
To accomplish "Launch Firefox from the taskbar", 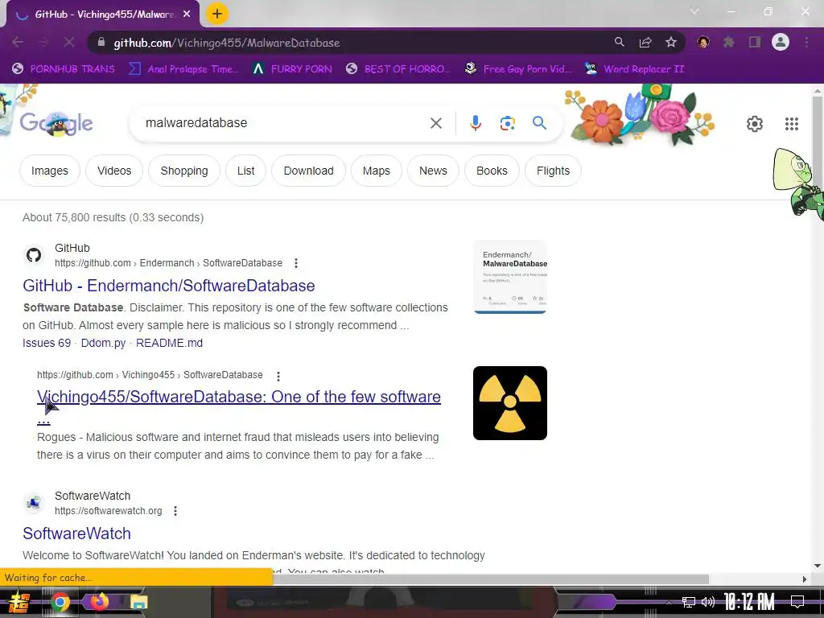I will coord(99,601).
